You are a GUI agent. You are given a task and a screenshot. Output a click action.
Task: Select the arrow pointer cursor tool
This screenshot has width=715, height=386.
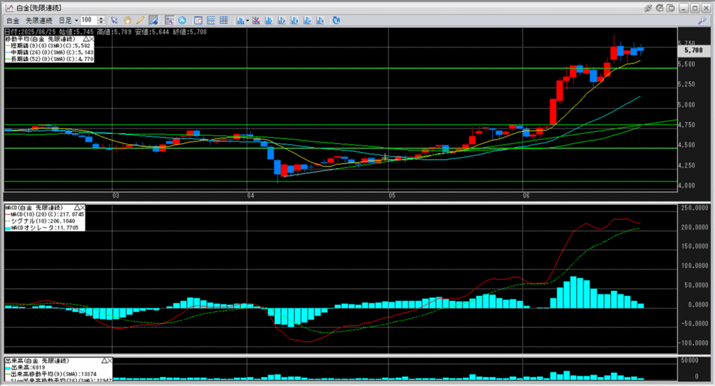point(115,20)
